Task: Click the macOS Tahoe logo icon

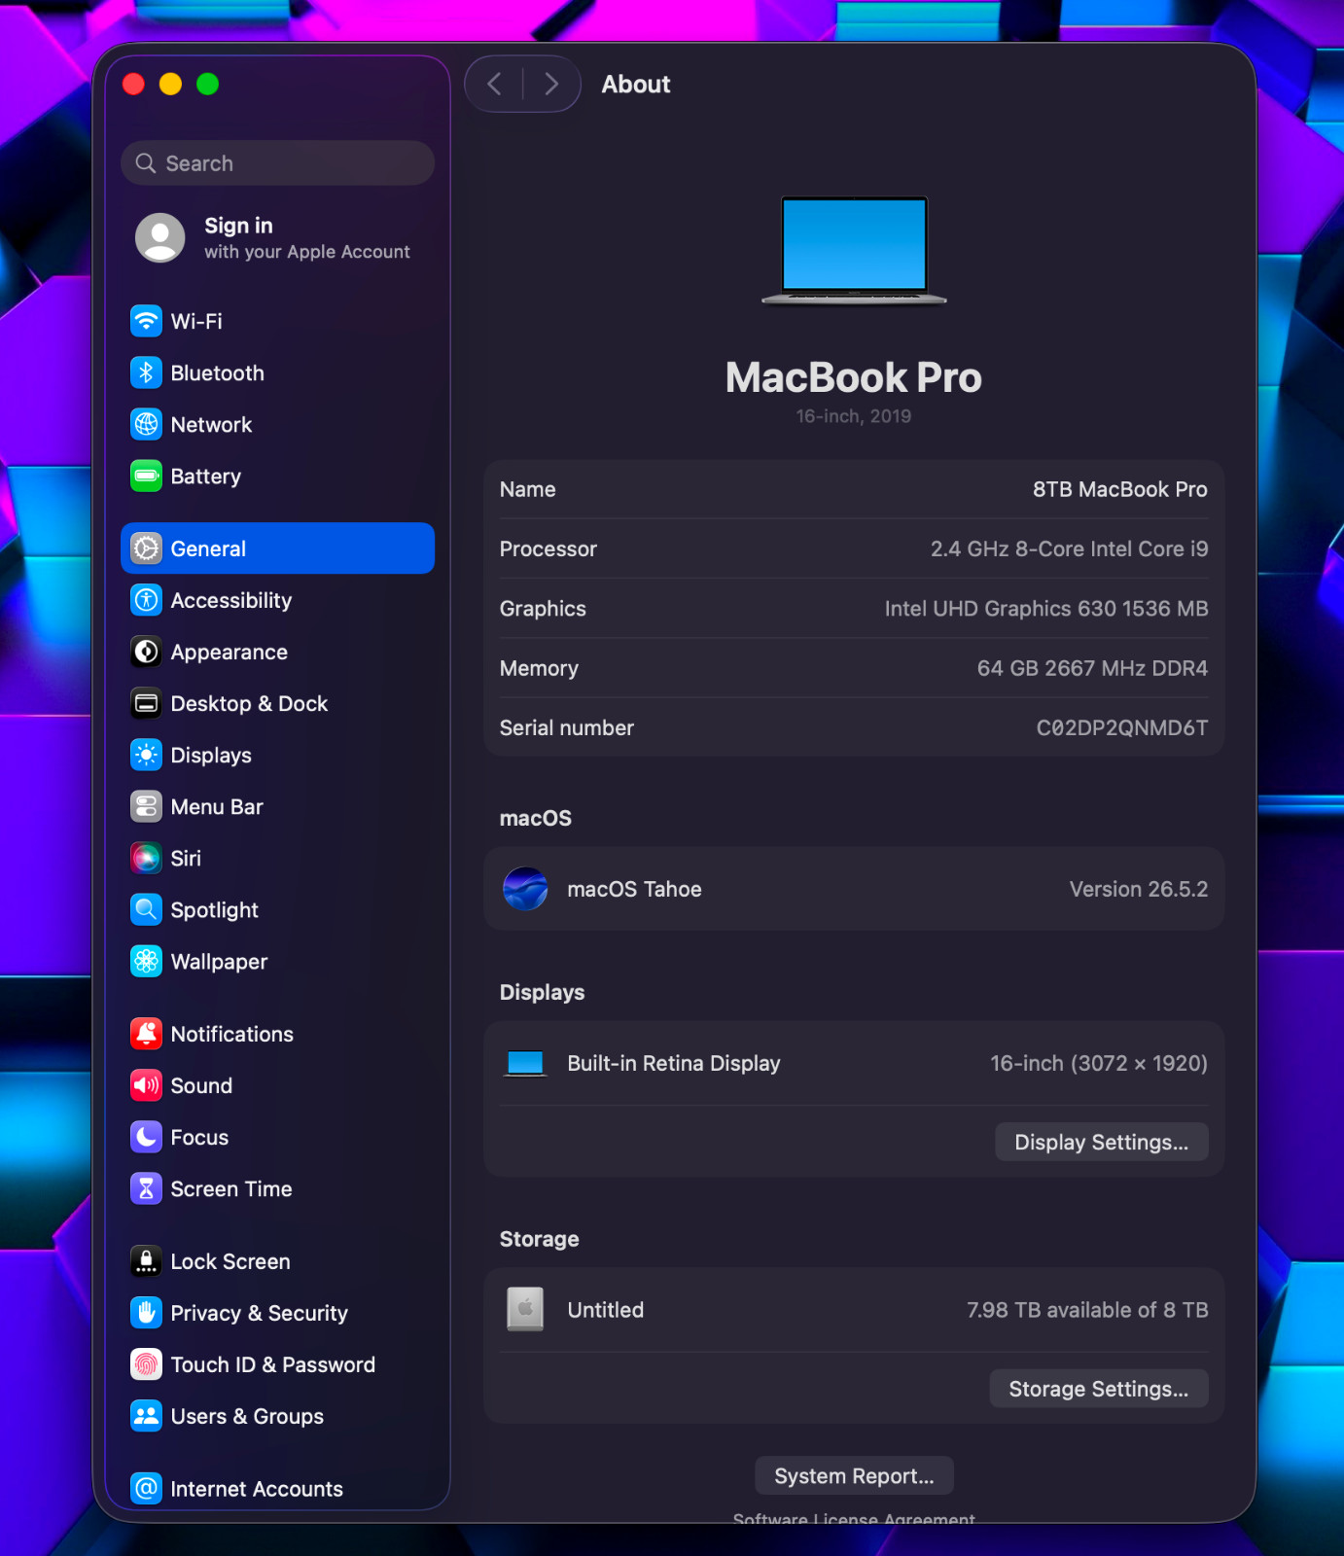Action: point(525,889)
